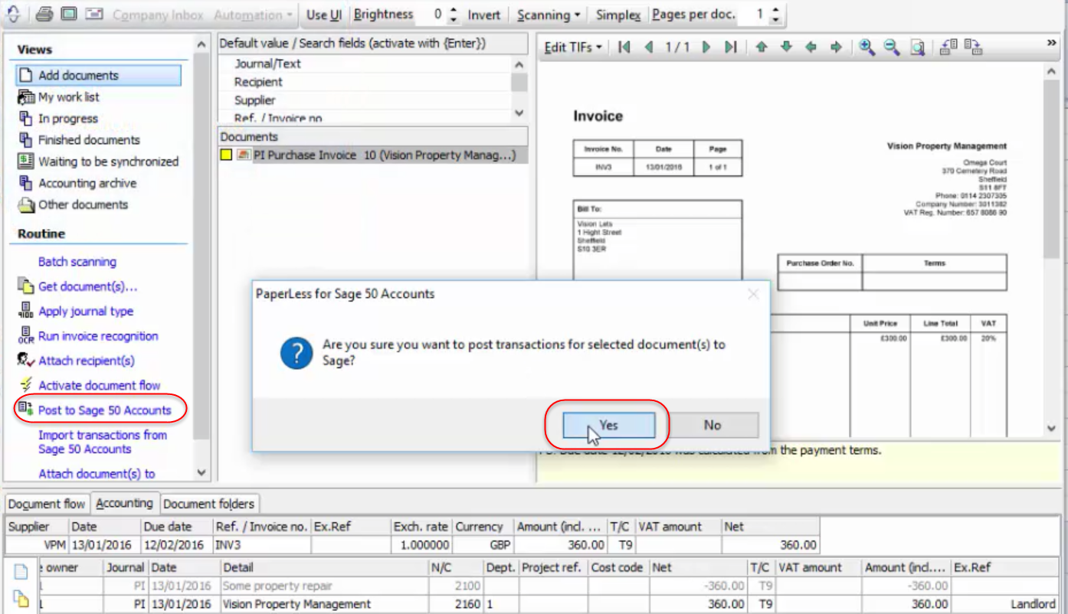Switch to the Document flow tab
This screenshot has height=614, width=1068.
tap(47, 504)
